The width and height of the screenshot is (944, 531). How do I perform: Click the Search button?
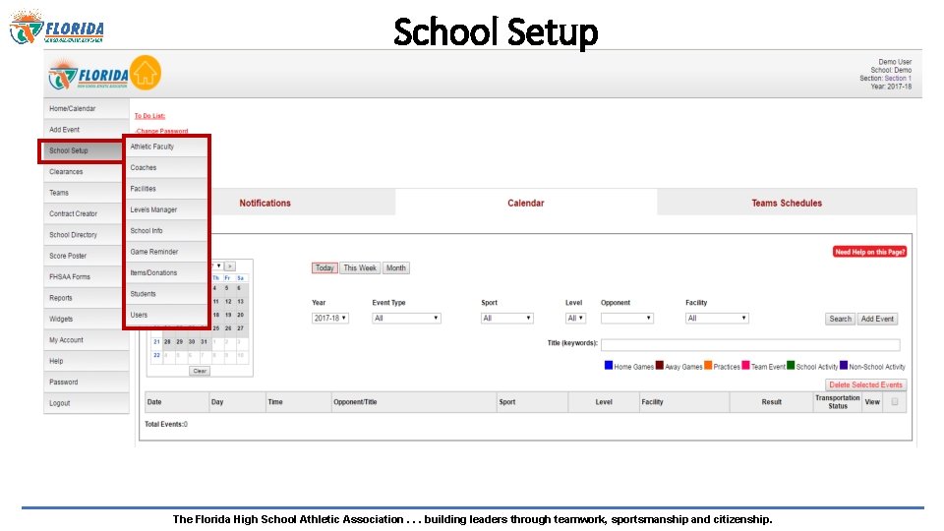click(x=840, y=319)
